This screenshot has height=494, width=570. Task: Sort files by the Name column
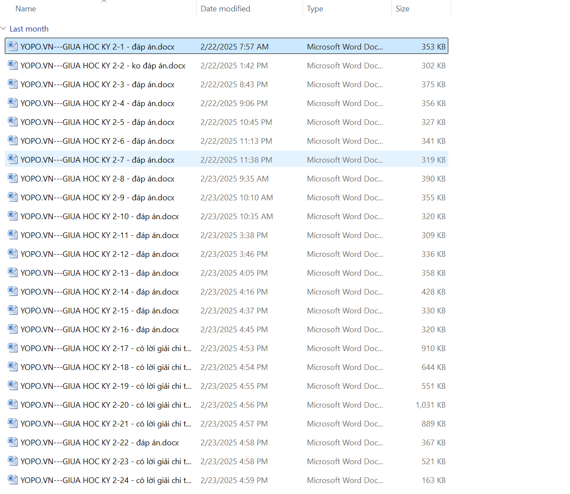coord(26,9)
